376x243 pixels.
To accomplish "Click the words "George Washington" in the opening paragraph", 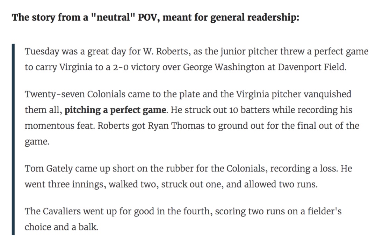I will coord(224,67).
